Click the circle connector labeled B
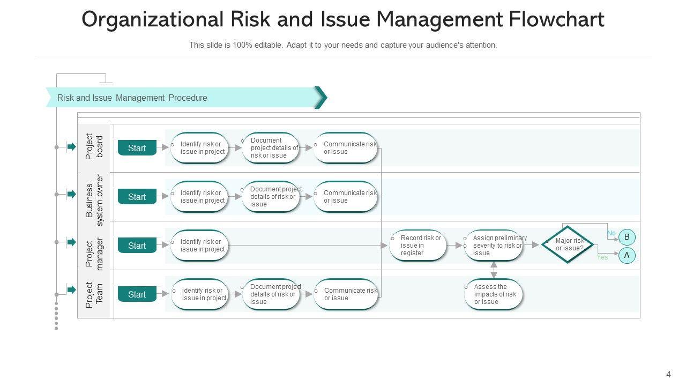686x386 pixels. point(627,237)
